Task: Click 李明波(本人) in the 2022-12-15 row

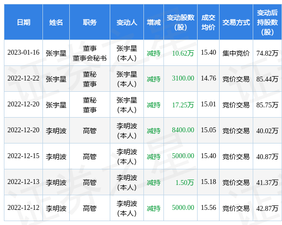Action: tap(127, 157)
